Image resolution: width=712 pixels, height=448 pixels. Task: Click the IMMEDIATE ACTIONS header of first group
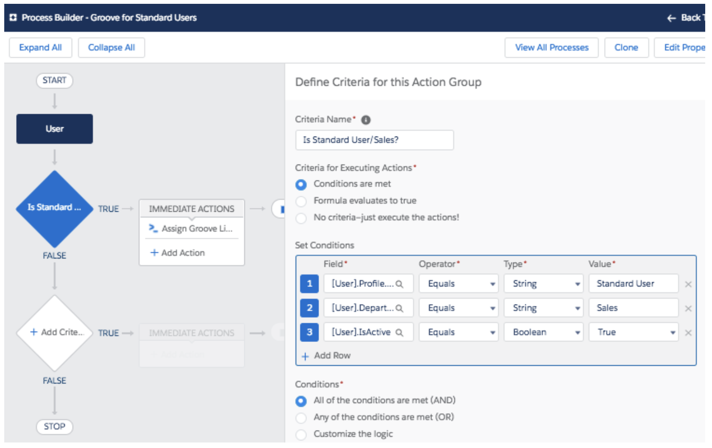(191, 209)
